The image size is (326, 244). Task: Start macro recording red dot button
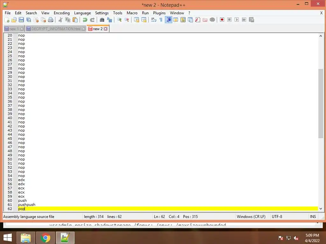(x=222, y=20)
